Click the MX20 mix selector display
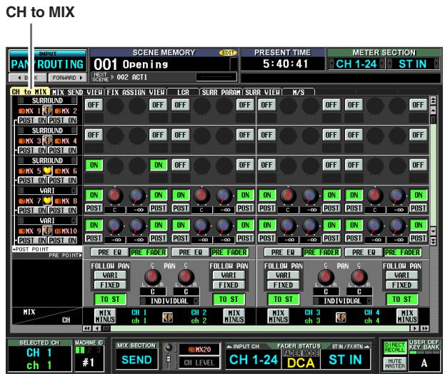445x374 pixels. (x=199, y=350)
